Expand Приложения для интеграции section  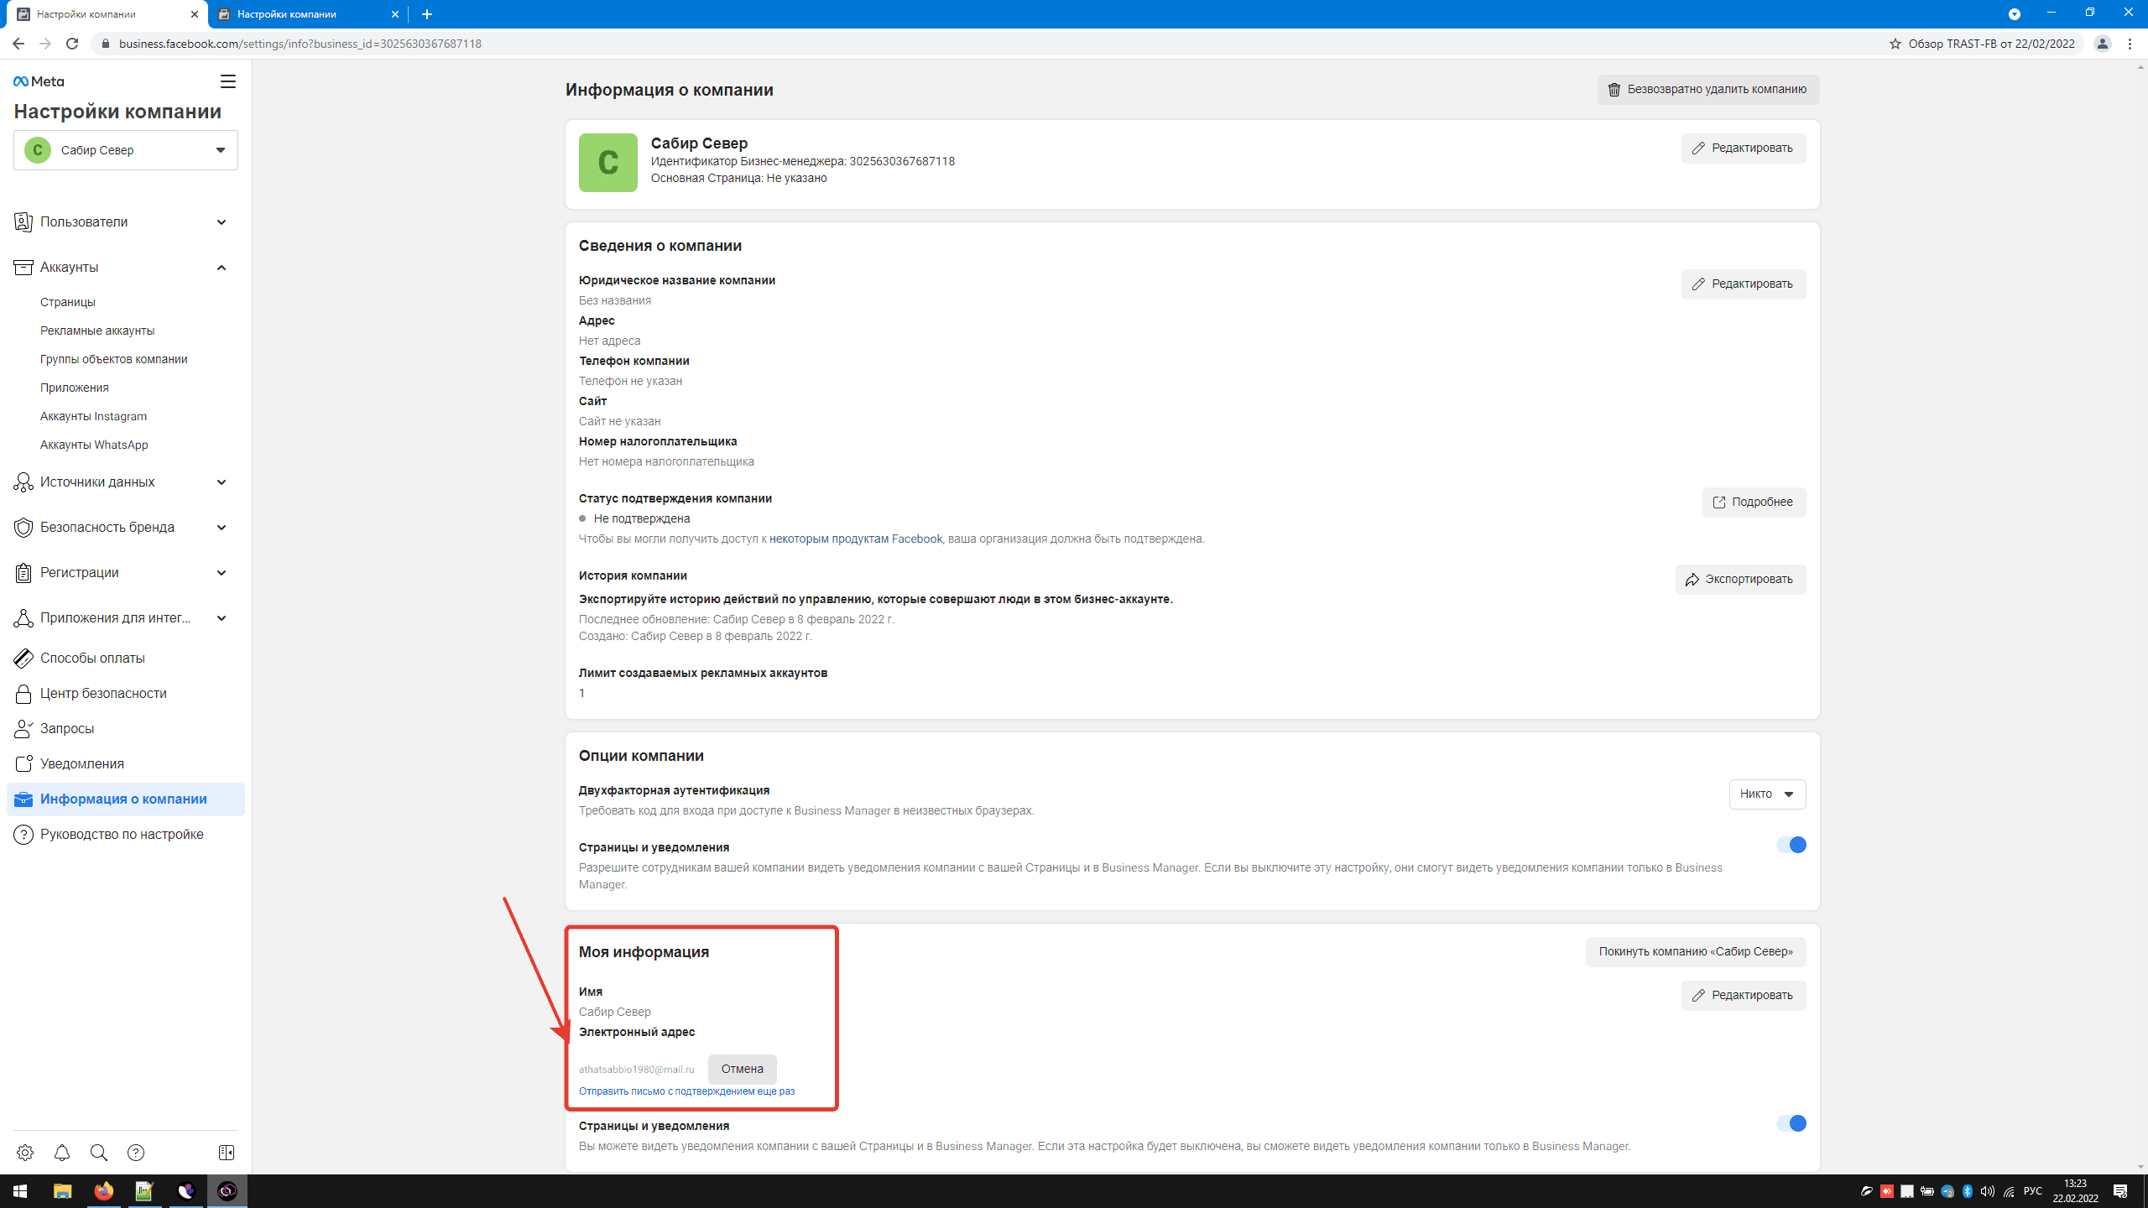pyautogui.click(x=126, y=618)
